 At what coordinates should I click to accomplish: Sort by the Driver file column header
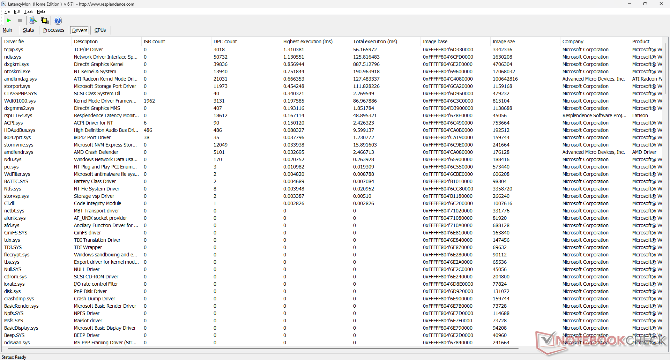[37, 42]
